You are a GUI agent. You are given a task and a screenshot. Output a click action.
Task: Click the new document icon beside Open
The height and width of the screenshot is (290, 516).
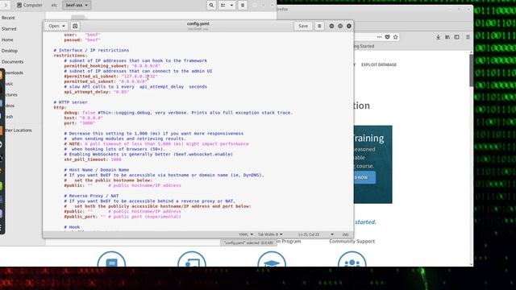click(75, 26)
